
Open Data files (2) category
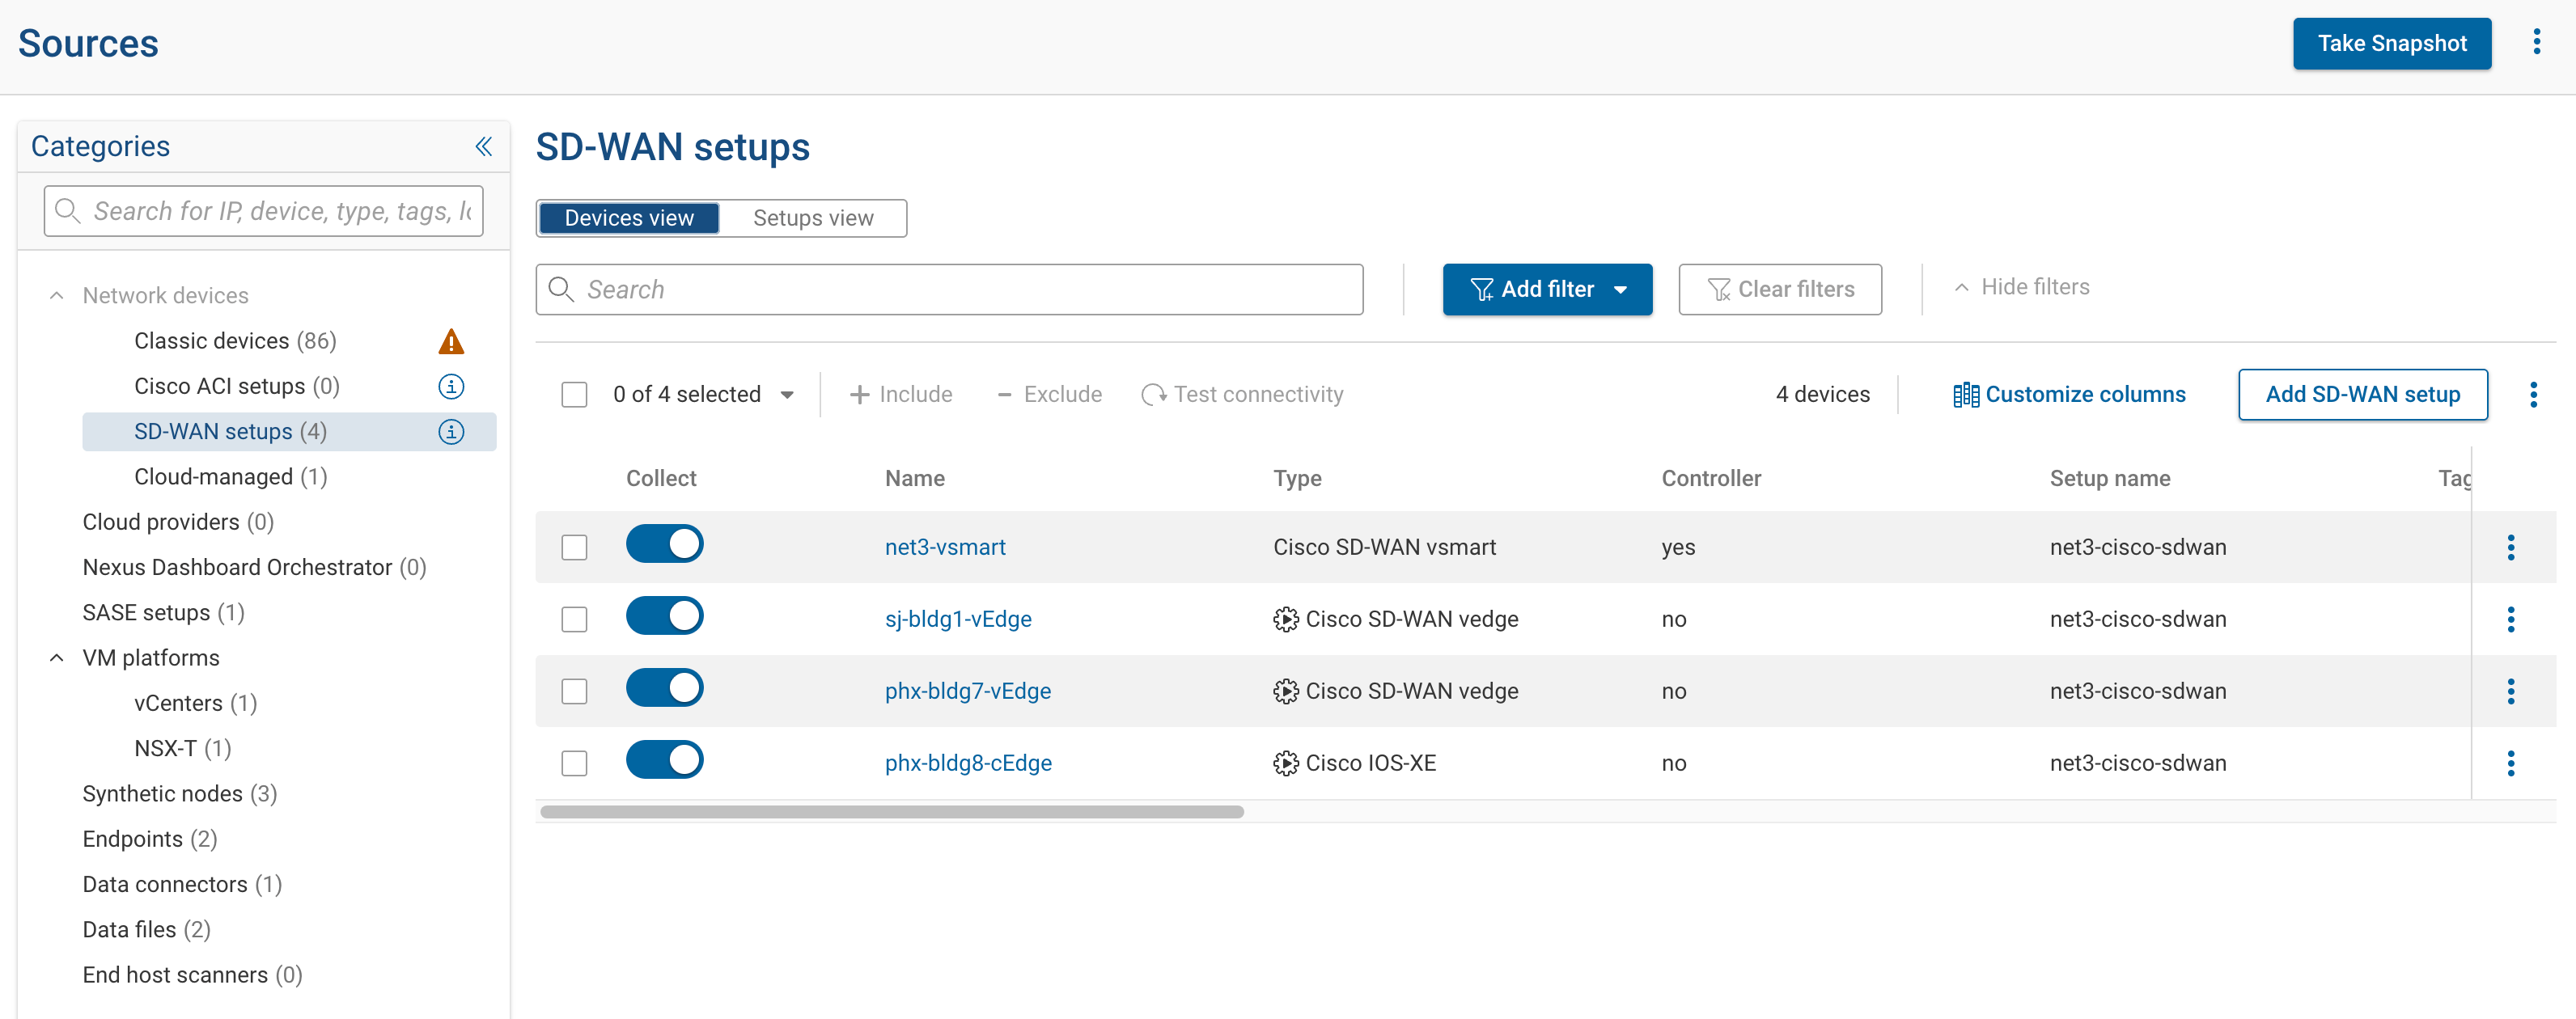click(147, 930)
